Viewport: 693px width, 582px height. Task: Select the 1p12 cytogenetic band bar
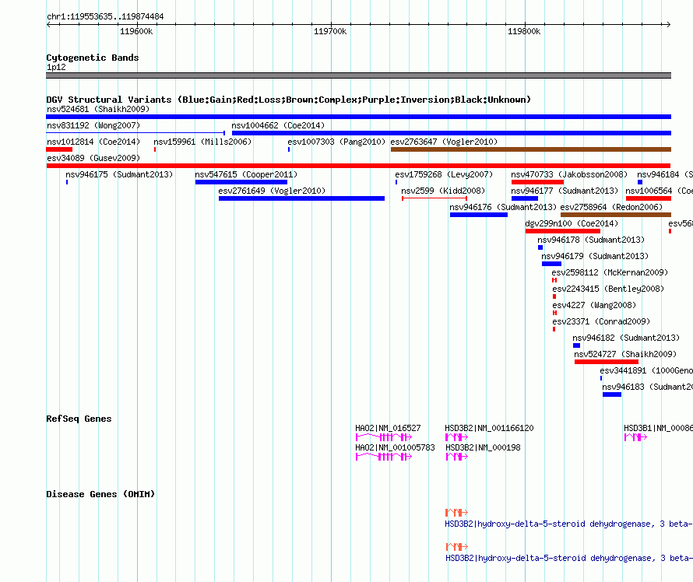coord(358,75)
